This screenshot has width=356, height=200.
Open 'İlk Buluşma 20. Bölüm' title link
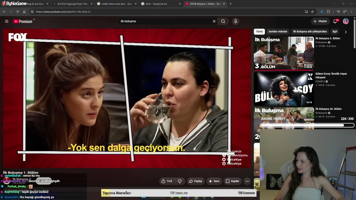328,109
